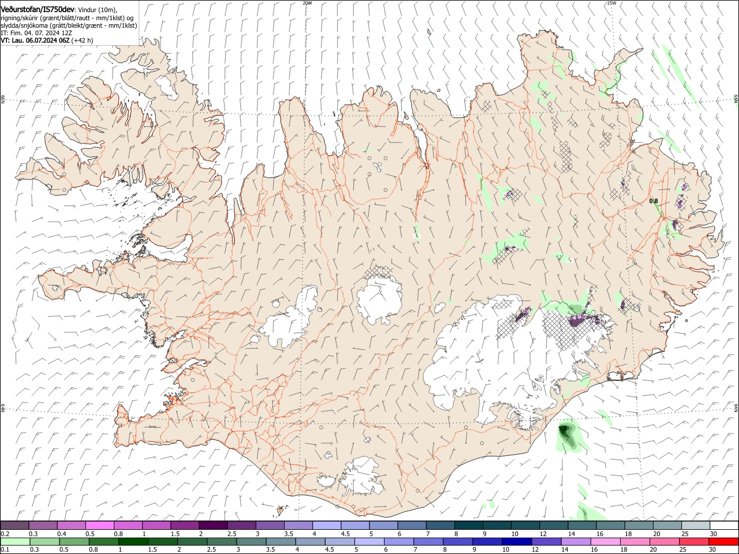
Task: Select the rain legend swatch between 3.5 and 4
Action: coord(281,541)
